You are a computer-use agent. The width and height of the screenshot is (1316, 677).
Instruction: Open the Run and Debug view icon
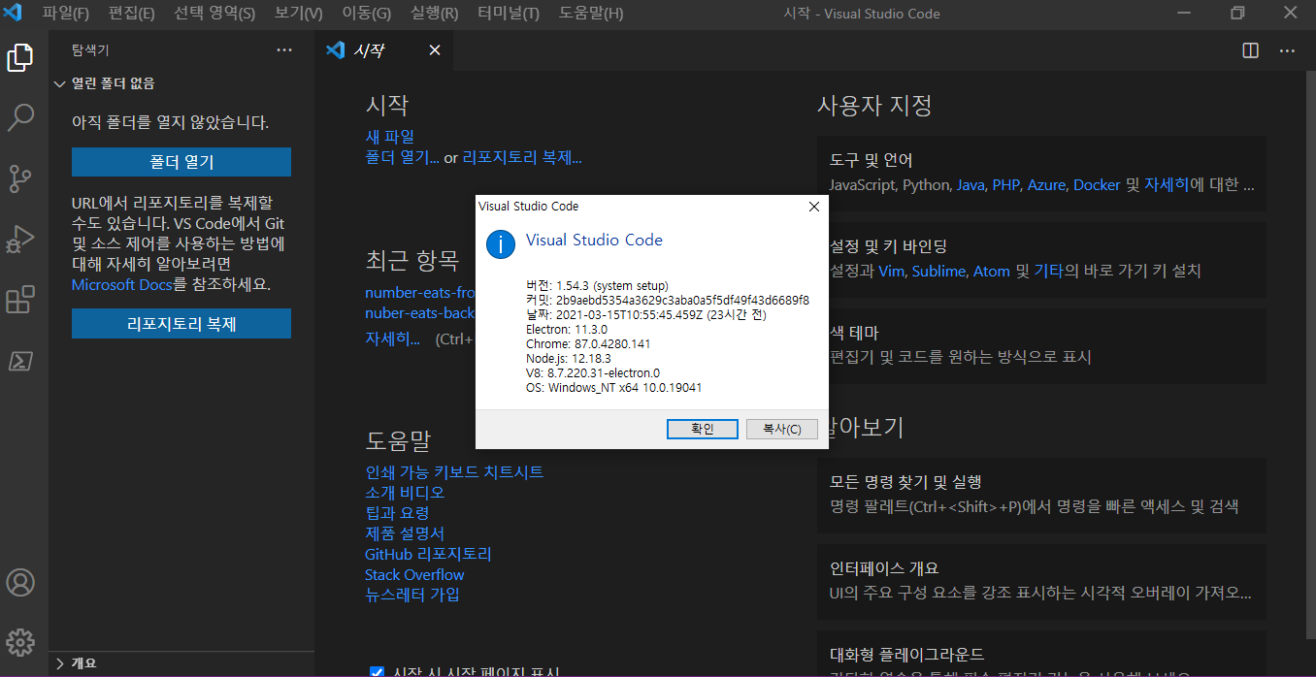(20, 239)
